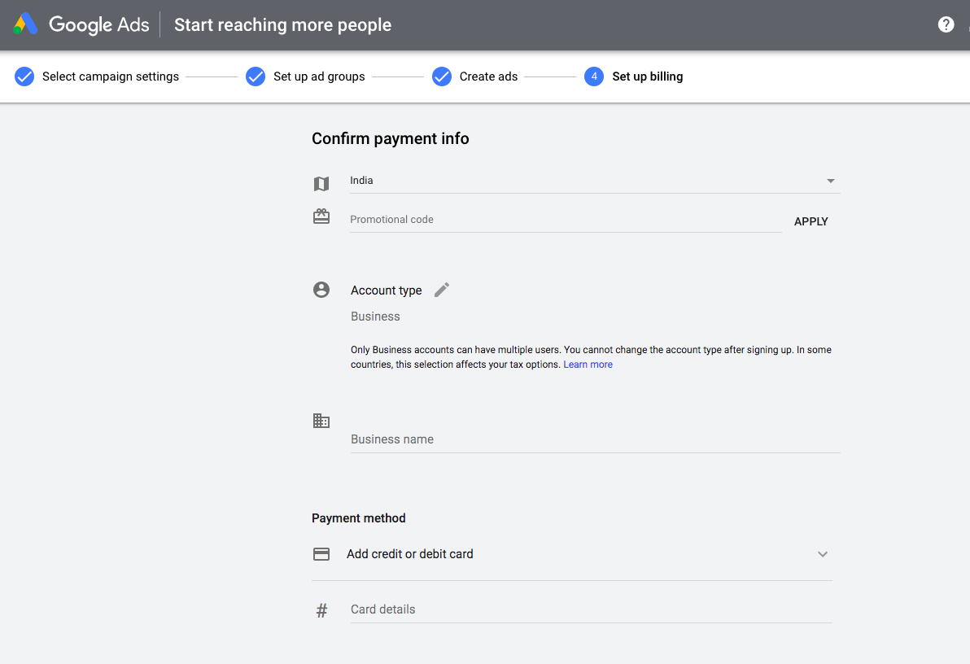Viewport: 970px width, 664px height.
Task: Select the Set up billing step
Action: click(x=647, y=76)
